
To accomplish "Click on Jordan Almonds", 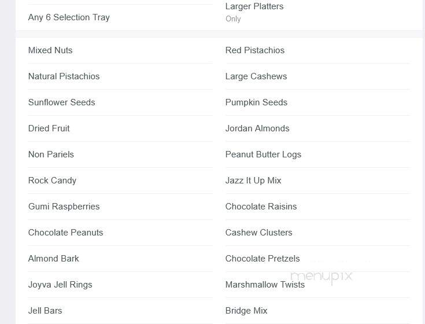I will (257, 128).
